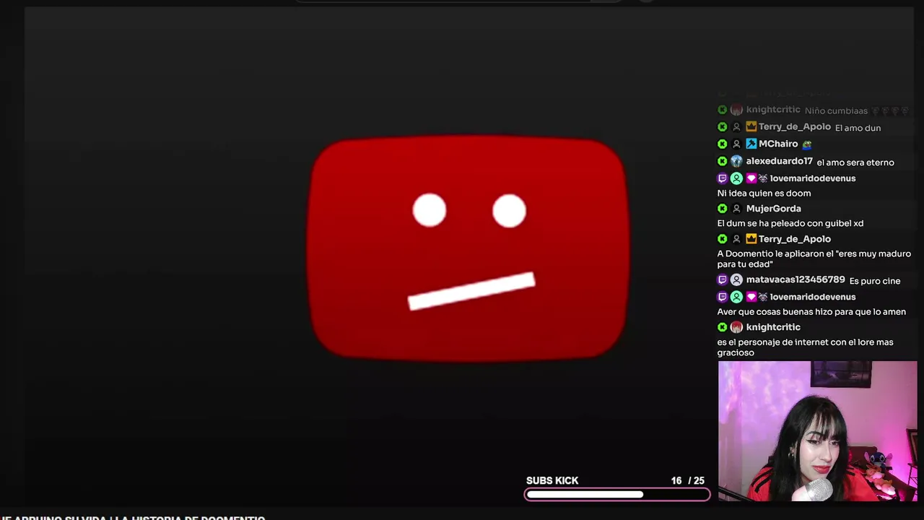
Task: Open the streamer's webcam feed
Action: pos(817,431)
